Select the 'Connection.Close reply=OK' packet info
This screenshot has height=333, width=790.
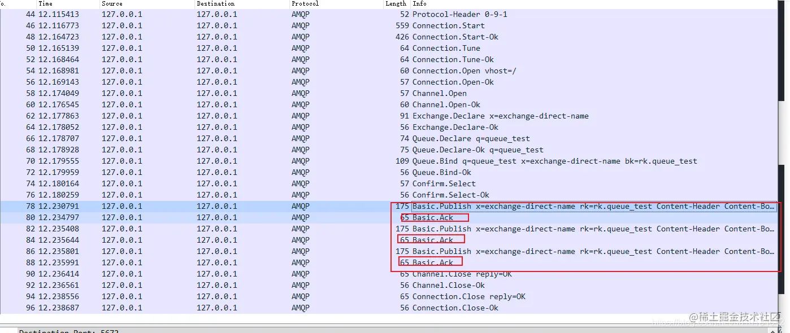[469, 296]
